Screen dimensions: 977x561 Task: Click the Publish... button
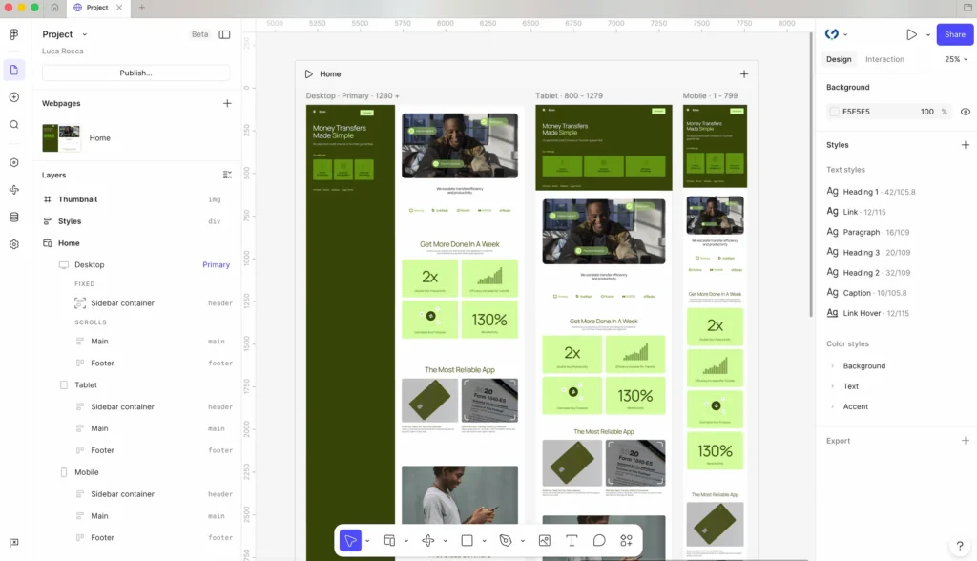tap(135, 73)
